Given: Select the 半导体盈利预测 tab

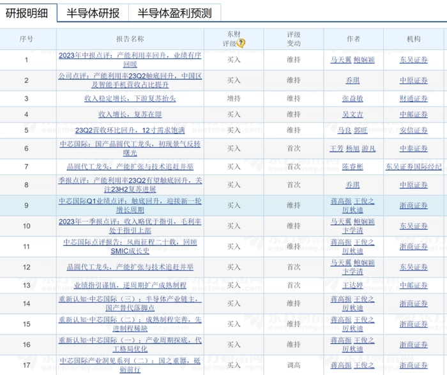Looking at the screenshot, I should (174, 12).
